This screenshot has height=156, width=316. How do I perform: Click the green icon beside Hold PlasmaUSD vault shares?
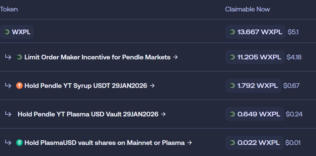[x=19, y=143]
